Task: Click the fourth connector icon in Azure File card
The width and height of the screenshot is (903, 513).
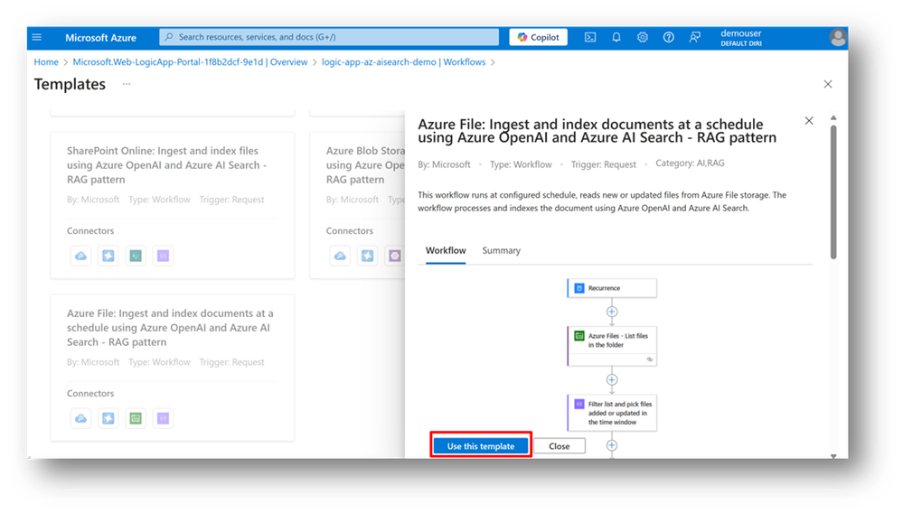Action: click(163, 419)
